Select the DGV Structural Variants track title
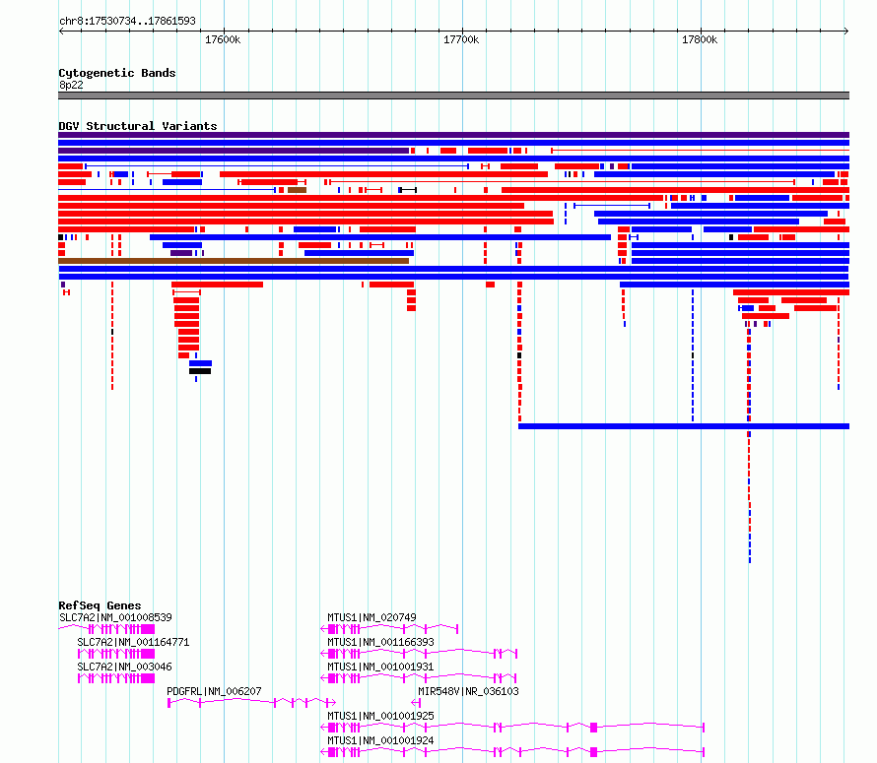The height and width of the screenshot is (763, 877). point(138,126)
